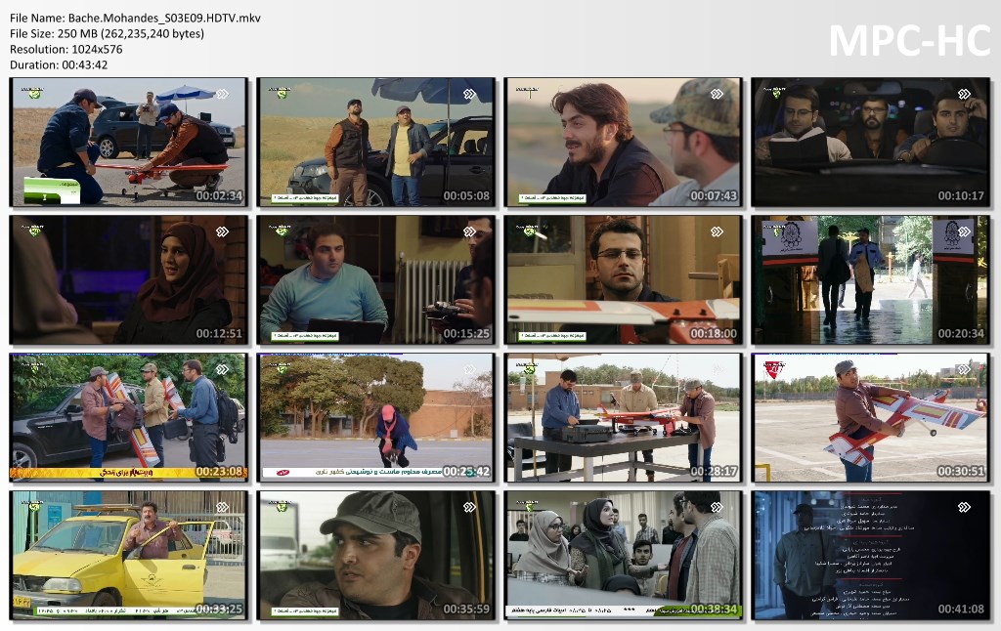1001x631 pixels.
Task: Select the thumbnail timestamped 00:35:59
Action: [376, 556]
